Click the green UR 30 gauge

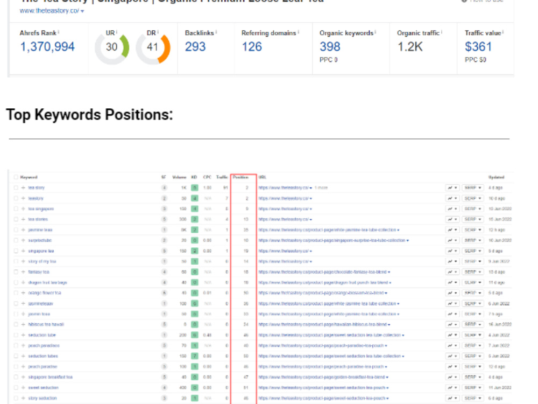(112, 47)
